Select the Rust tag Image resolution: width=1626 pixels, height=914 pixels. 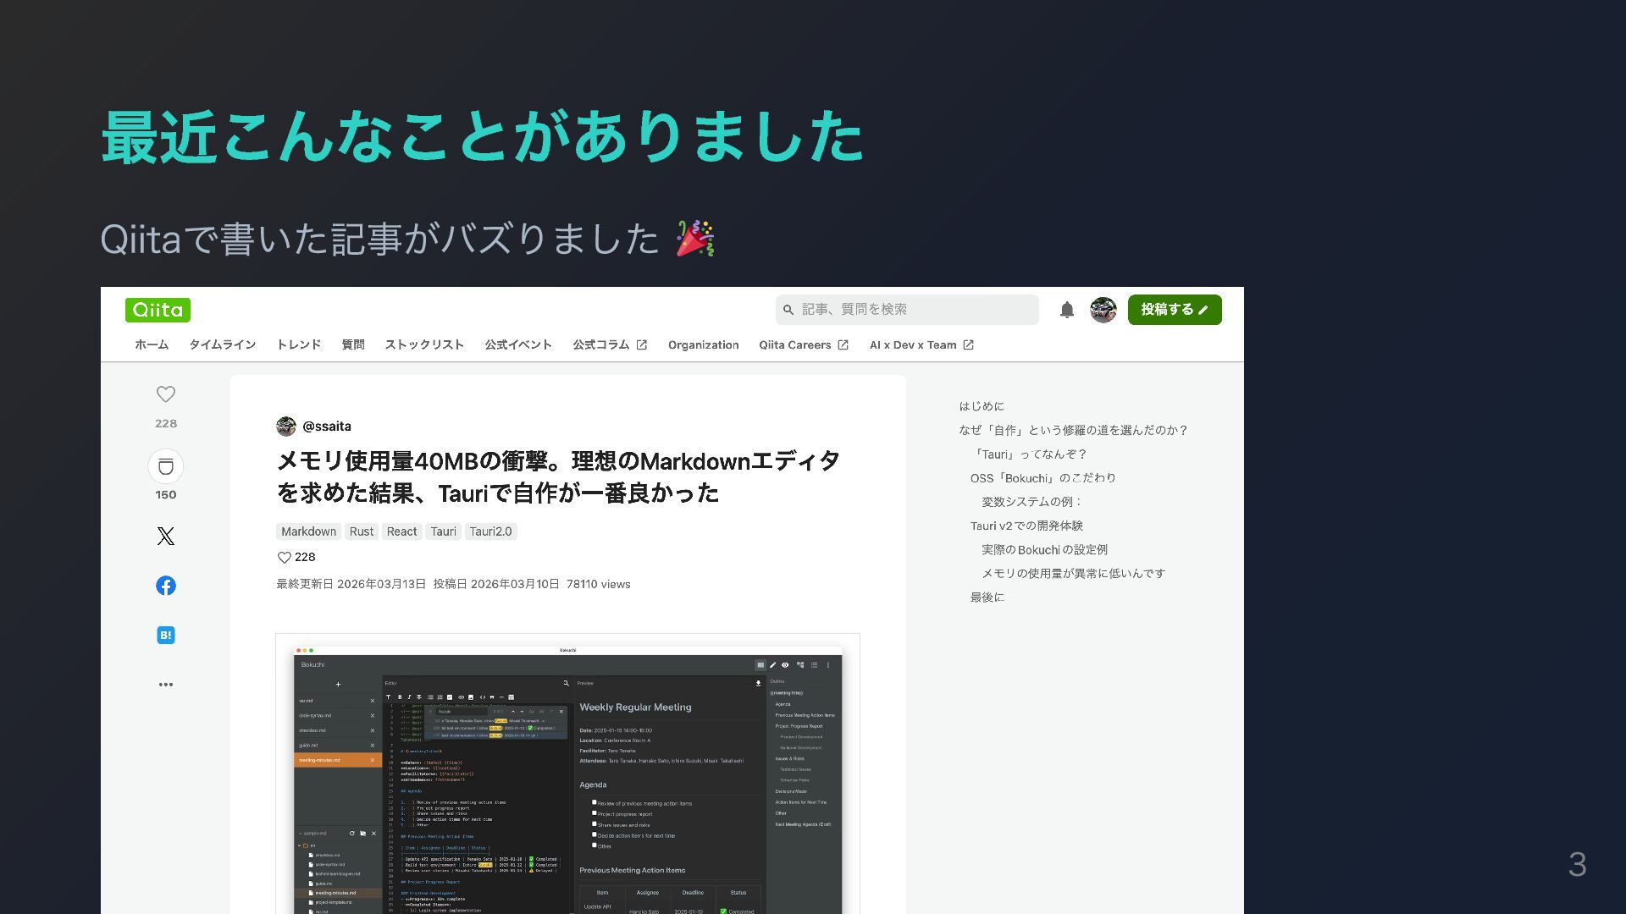361,531
